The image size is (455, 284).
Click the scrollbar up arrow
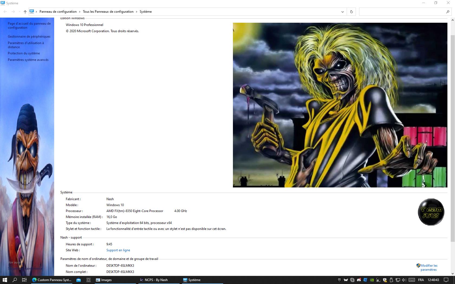tap(453, 20)
